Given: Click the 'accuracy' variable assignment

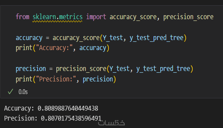Looking at the screenshot, I should coord(29,38).
